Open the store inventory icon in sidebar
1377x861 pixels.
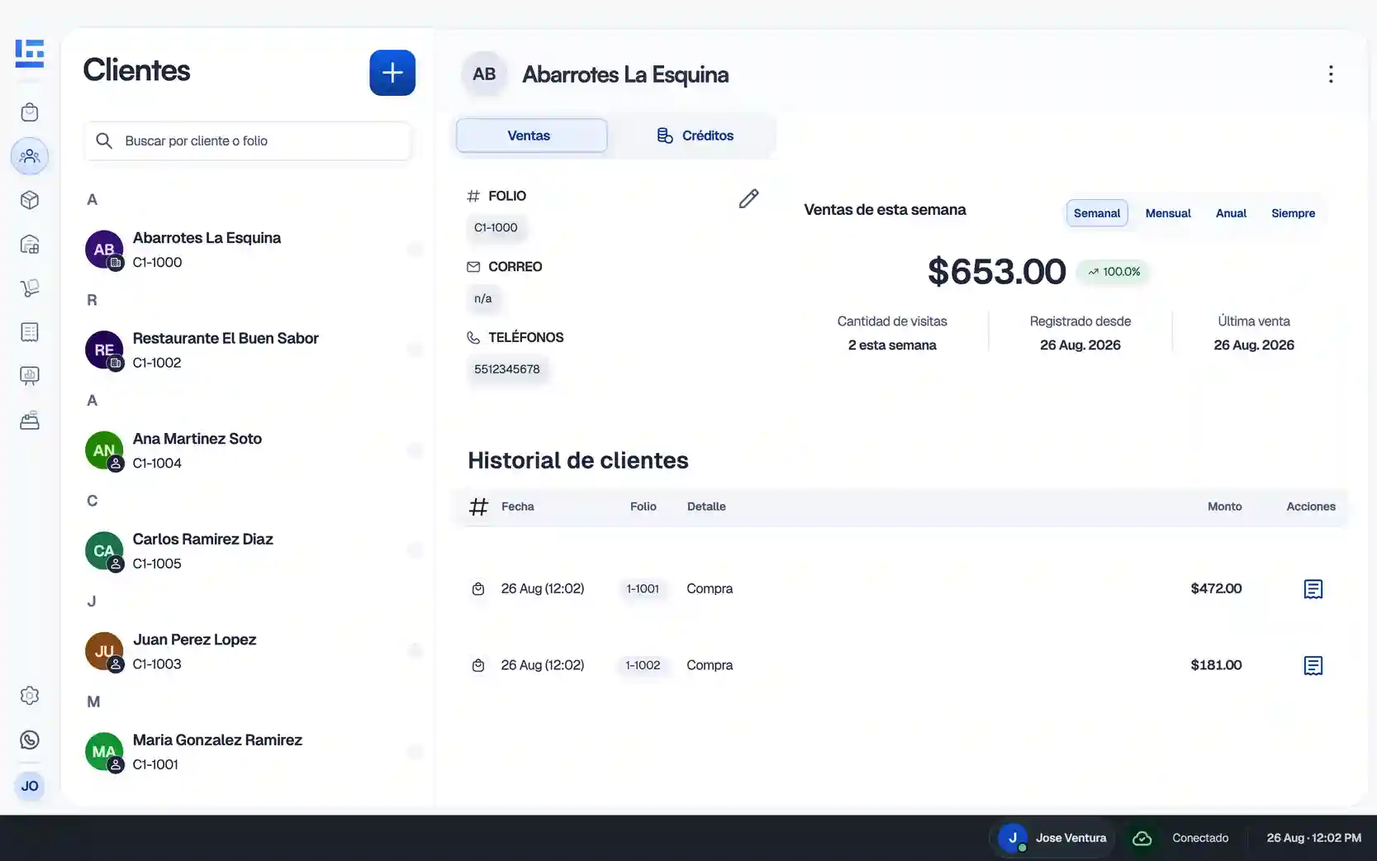pyautogui.click(x=30, y=245)
